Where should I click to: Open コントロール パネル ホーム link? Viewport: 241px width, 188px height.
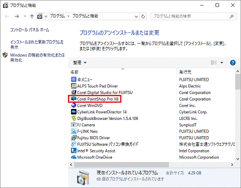(30, 30)
